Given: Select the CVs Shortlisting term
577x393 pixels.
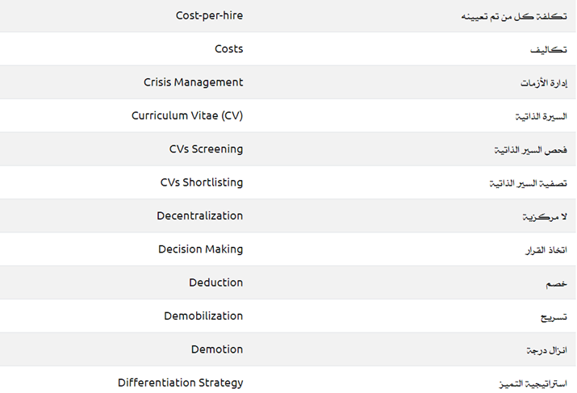Looking at the screenshot, I should (201, 182).
